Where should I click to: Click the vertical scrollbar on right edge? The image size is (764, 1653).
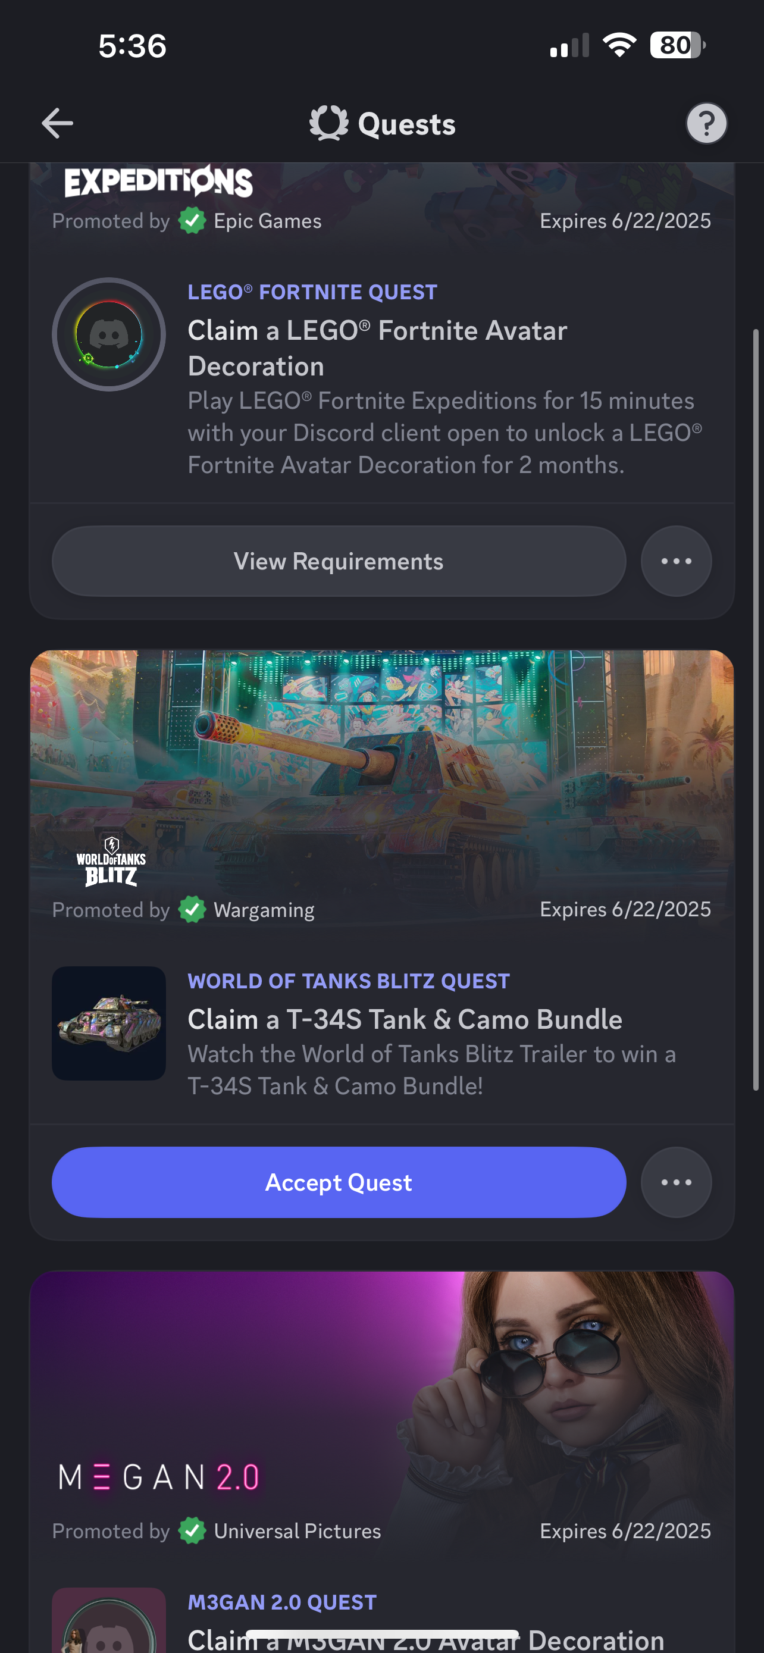click(x=756, y=709)
